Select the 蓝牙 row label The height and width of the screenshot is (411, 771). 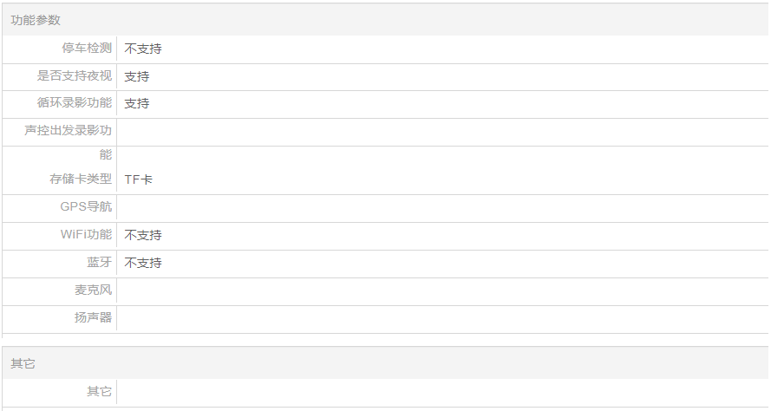click(99, 263)
